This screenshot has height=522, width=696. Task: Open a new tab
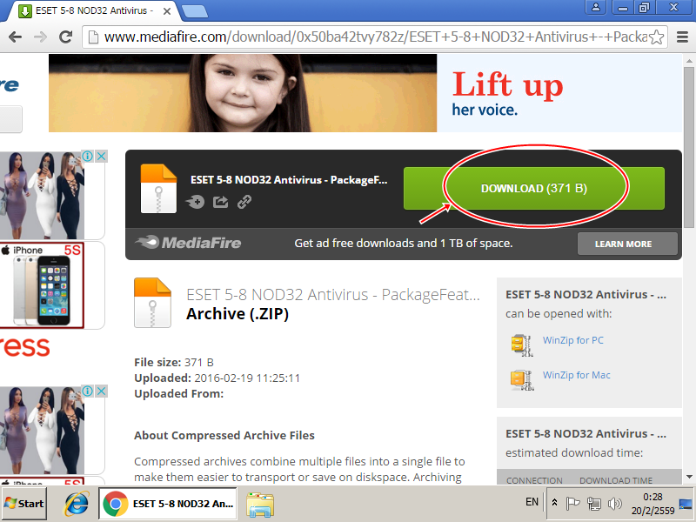coord(194,11)
